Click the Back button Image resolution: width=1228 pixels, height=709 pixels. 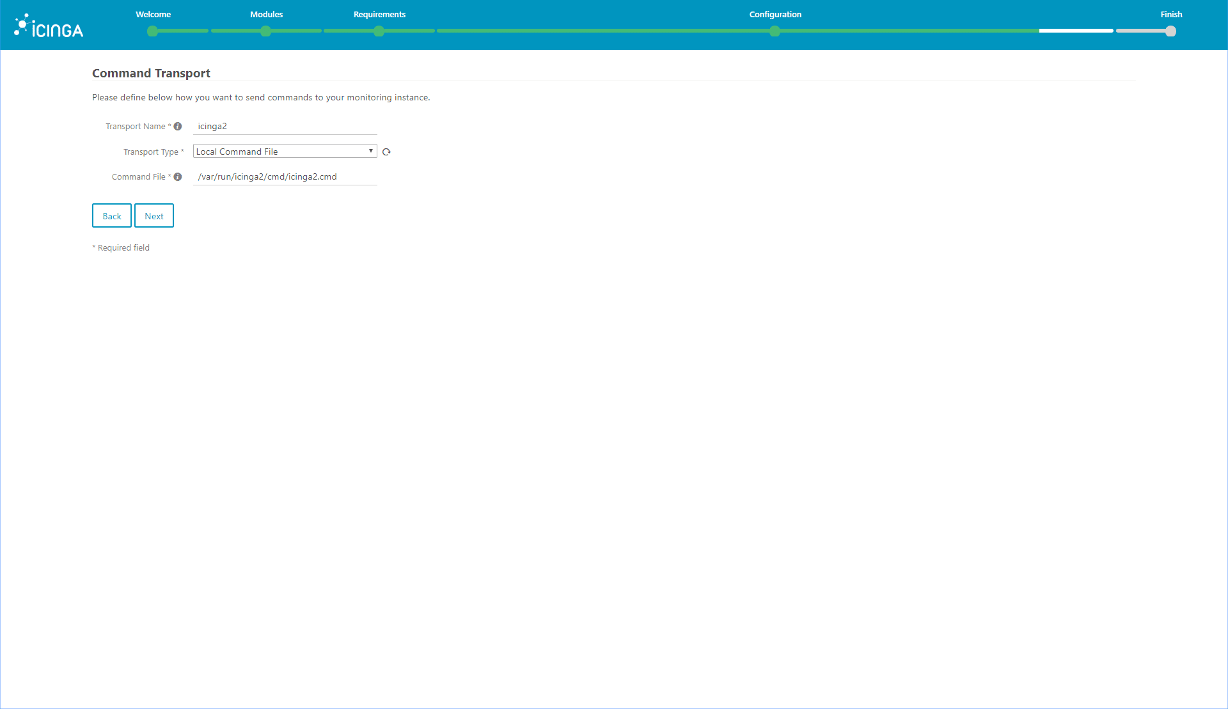coord(112,216)
